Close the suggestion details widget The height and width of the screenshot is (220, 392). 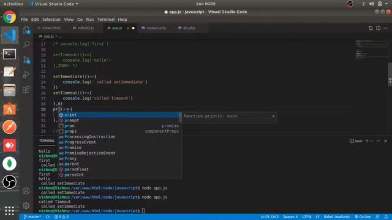pyautogui.click(x=273, y=116)
